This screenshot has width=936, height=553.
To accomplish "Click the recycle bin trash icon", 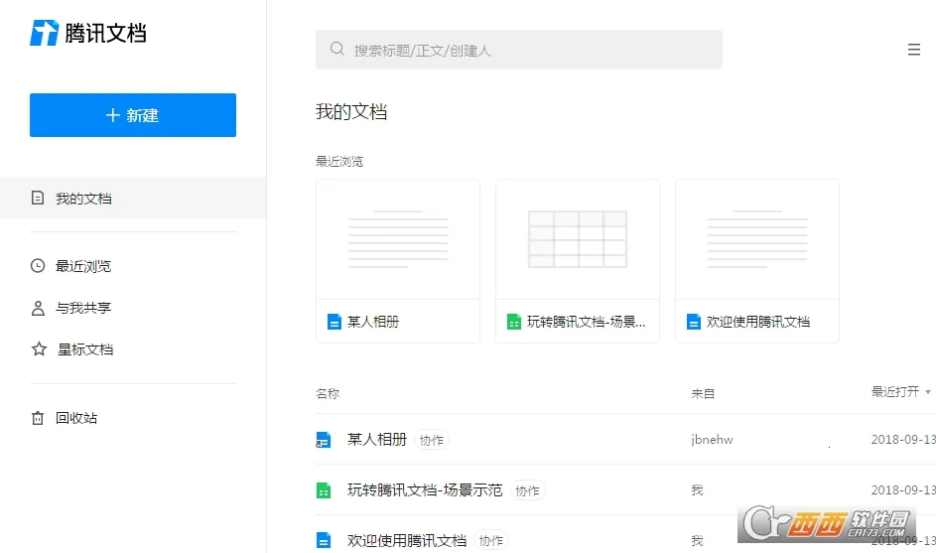I will 38,418.
